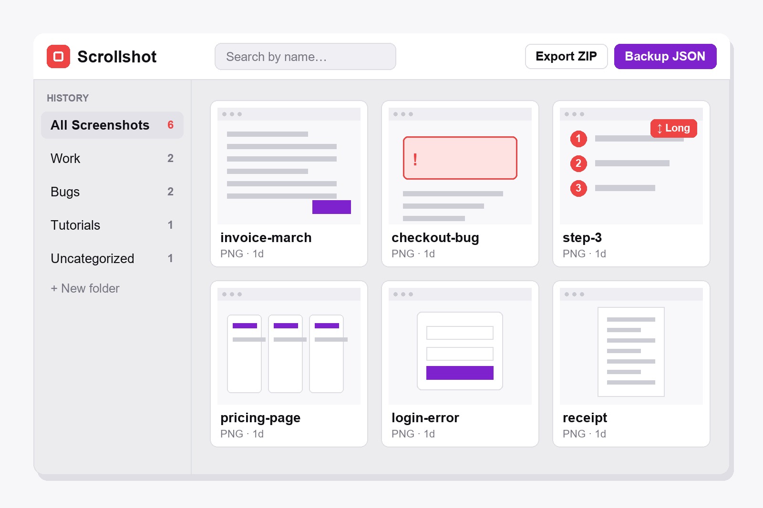763x508 pixels.
Task: Open the Bugs folder
Action: click(112, 192)
